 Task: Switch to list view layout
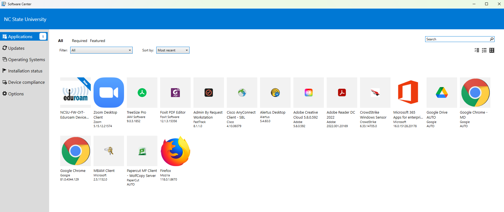point(484,50)
